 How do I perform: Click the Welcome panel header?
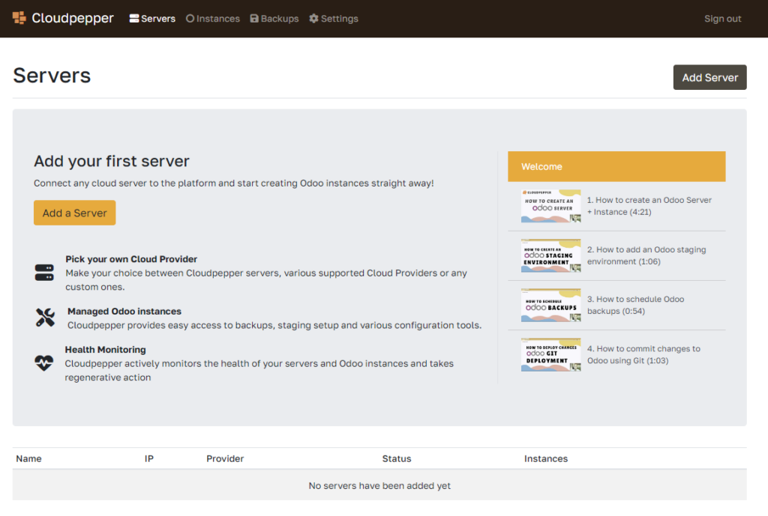point(616,166)
